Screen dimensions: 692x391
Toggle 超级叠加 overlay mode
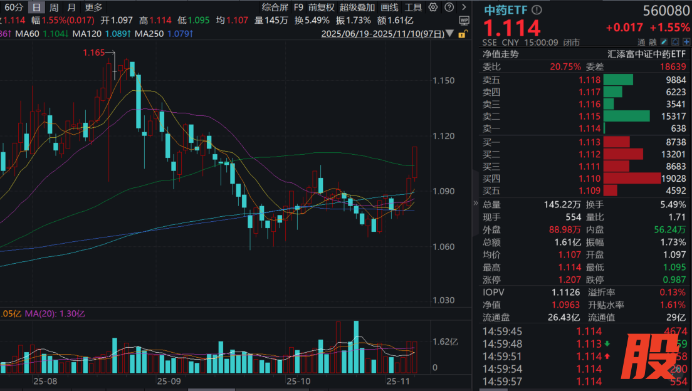coord(357,8)
